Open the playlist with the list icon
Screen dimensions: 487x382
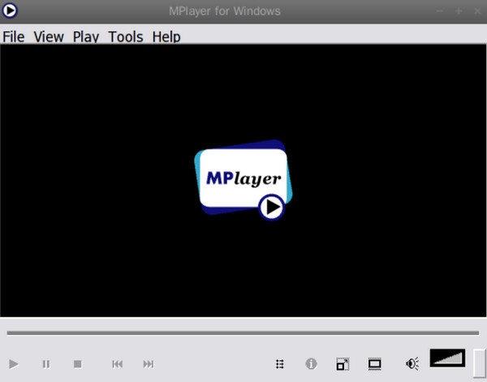pyautogui.click(x=280, y=363)
